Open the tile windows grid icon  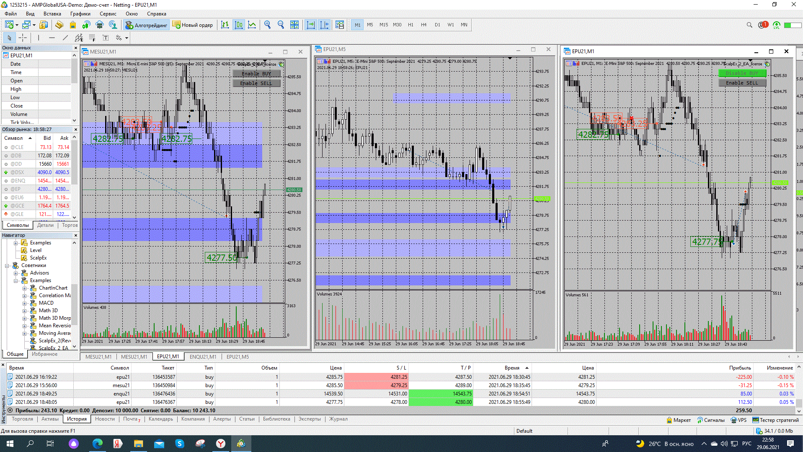(x=294, y=25)
